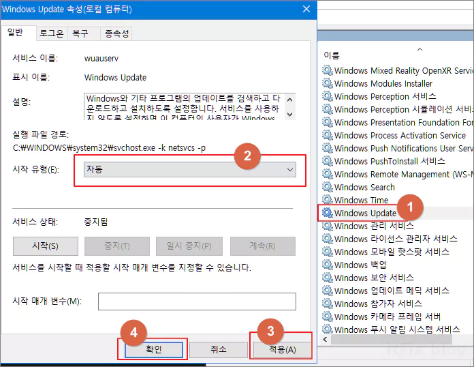The image size is (474, 367).
Task: Click gear icon of Windows PushToInstall 서비스
Action: 328,161
